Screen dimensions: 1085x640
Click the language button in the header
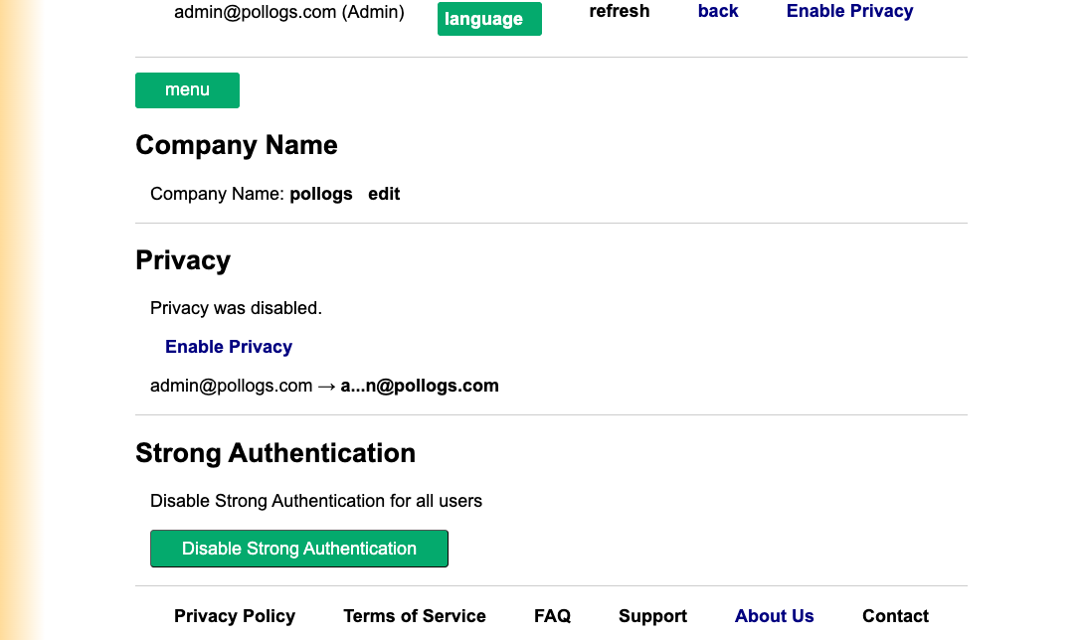tap(489, 18)
